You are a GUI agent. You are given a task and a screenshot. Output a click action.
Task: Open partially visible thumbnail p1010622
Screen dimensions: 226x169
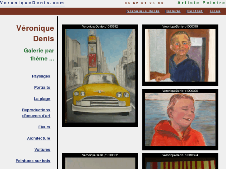tap(100, 163)
